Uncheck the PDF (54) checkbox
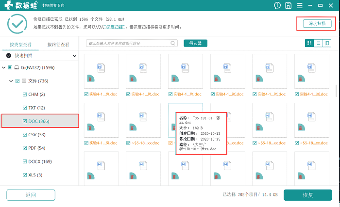 pos(25,148)
